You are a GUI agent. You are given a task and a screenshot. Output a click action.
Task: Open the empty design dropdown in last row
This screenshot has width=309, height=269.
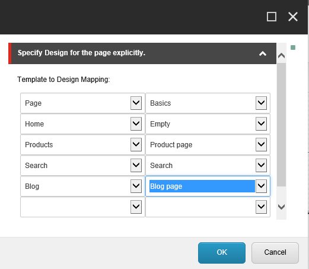pos(261,207)
